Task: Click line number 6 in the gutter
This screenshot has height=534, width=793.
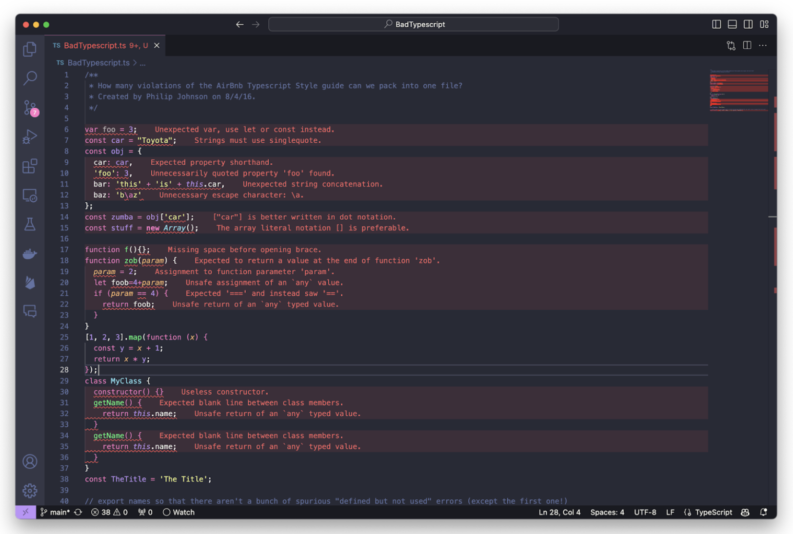Action: pos(66,130)
